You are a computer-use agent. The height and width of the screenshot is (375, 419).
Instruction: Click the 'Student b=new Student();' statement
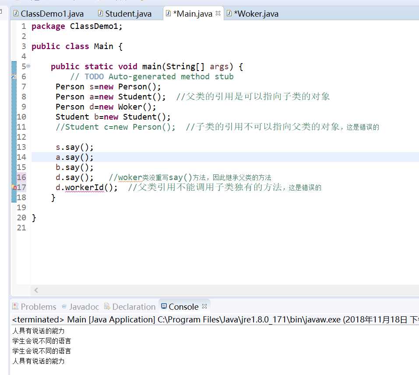click(x=113, y=117)
